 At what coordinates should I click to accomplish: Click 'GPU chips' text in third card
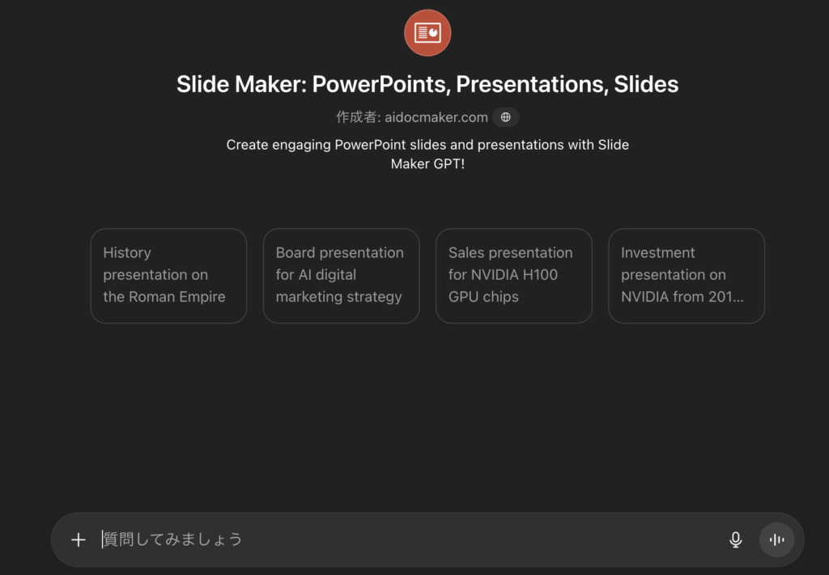(x=483, y=297)
